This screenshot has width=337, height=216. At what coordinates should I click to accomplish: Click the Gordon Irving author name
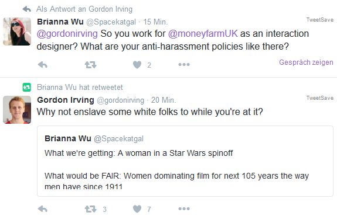66,100
